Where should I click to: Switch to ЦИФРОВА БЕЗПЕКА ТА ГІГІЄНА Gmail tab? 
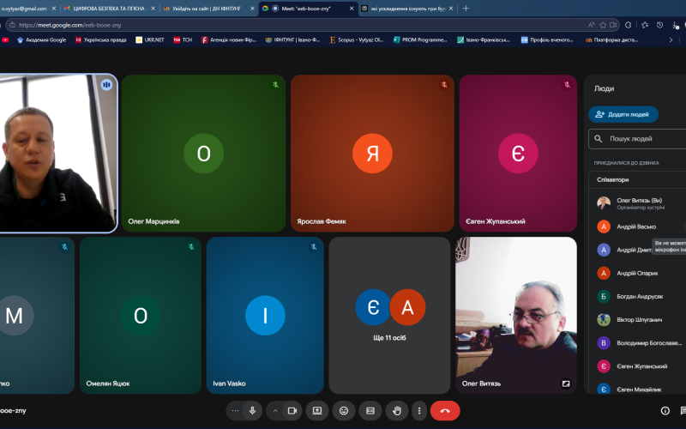(110, 9)
